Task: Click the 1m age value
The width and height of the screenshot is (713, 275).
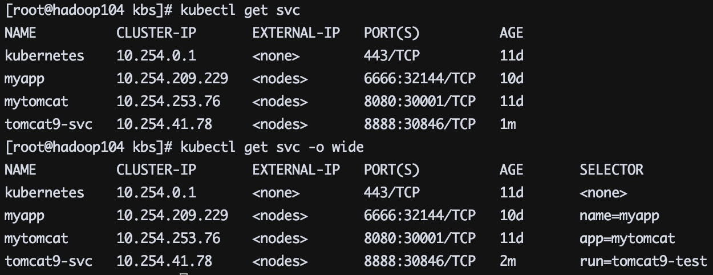Action: tap(508, 124)
